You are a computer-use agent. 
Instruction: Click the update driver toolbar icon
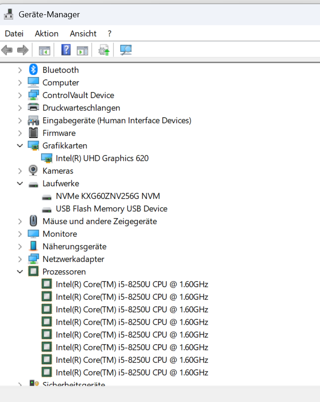tap(104, 50)
